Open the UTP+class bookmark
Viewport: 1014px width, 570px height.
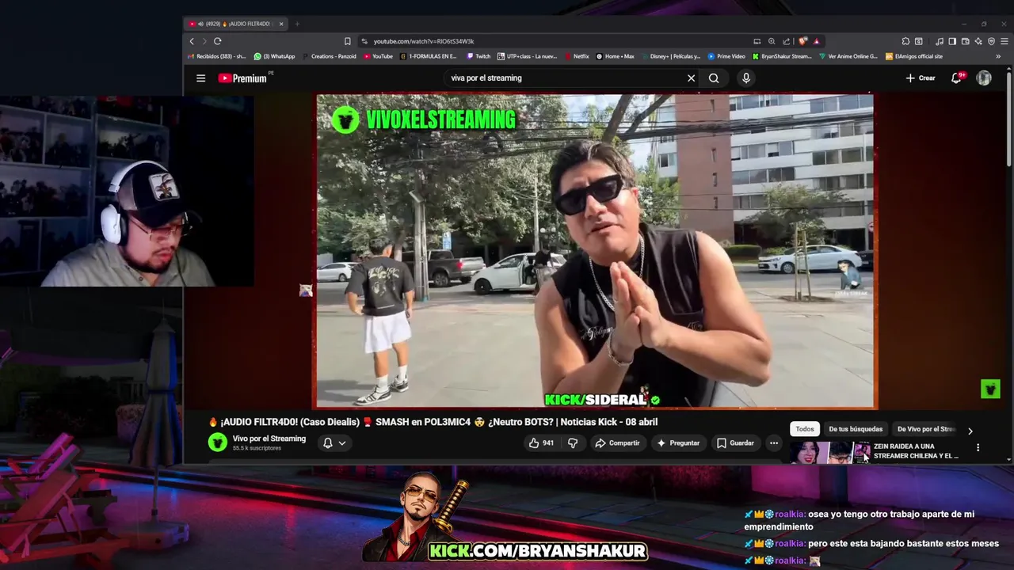[x=528, y=56]
